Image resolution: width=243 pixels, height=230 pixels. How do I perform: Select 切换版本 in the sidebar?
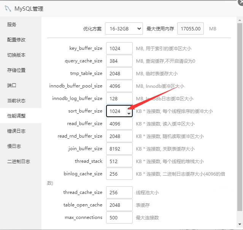[16, 55]
